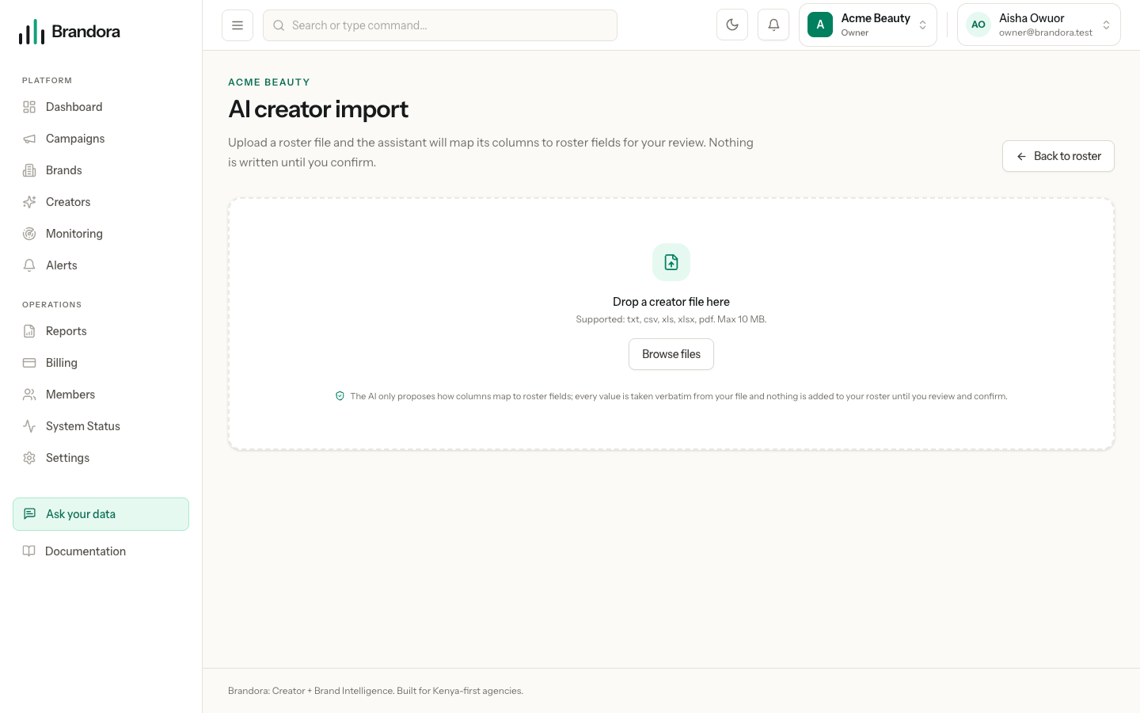Navigate to Monitoring page
1140x713 pixels.
101,234
